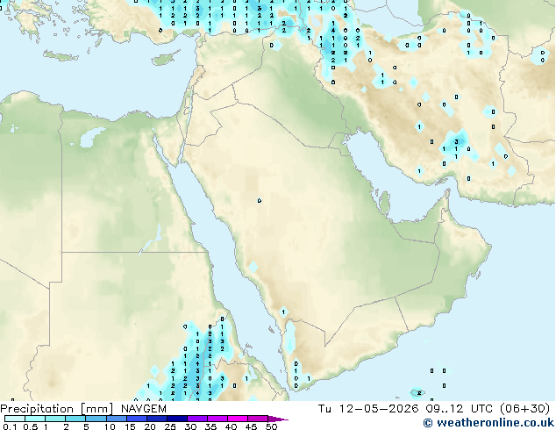Click the date 'Tu 12-05-2026'

click(368, 409)
